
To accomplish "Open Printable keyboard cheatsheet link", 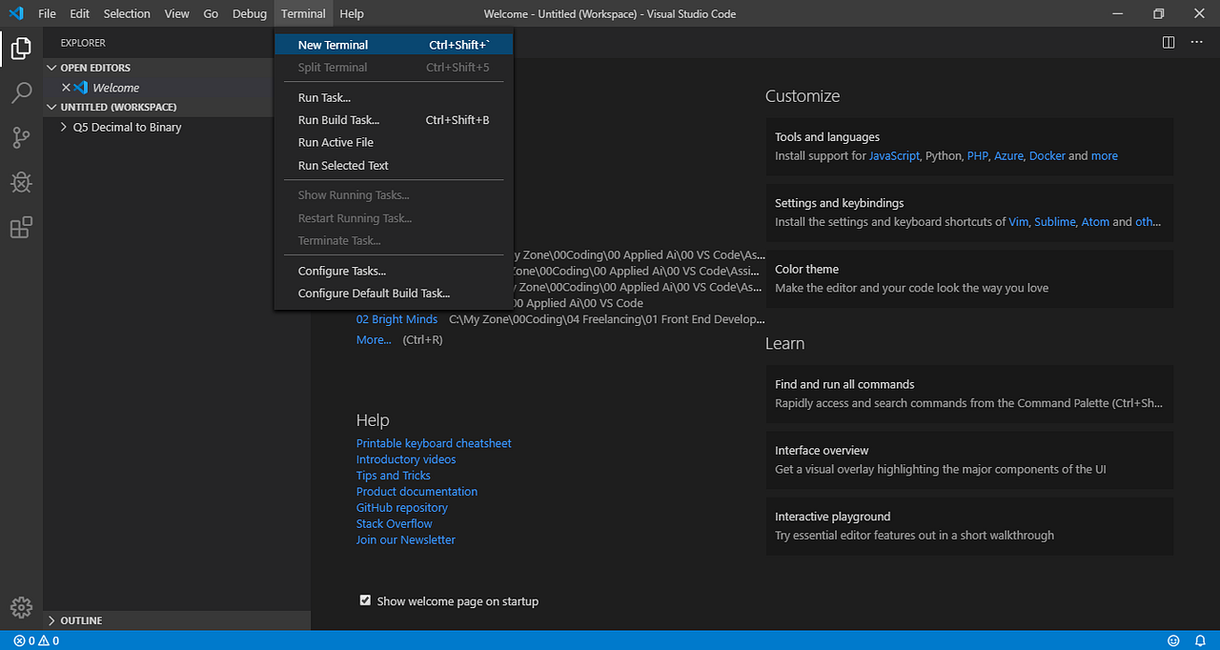I will click(x=434, y=443).
